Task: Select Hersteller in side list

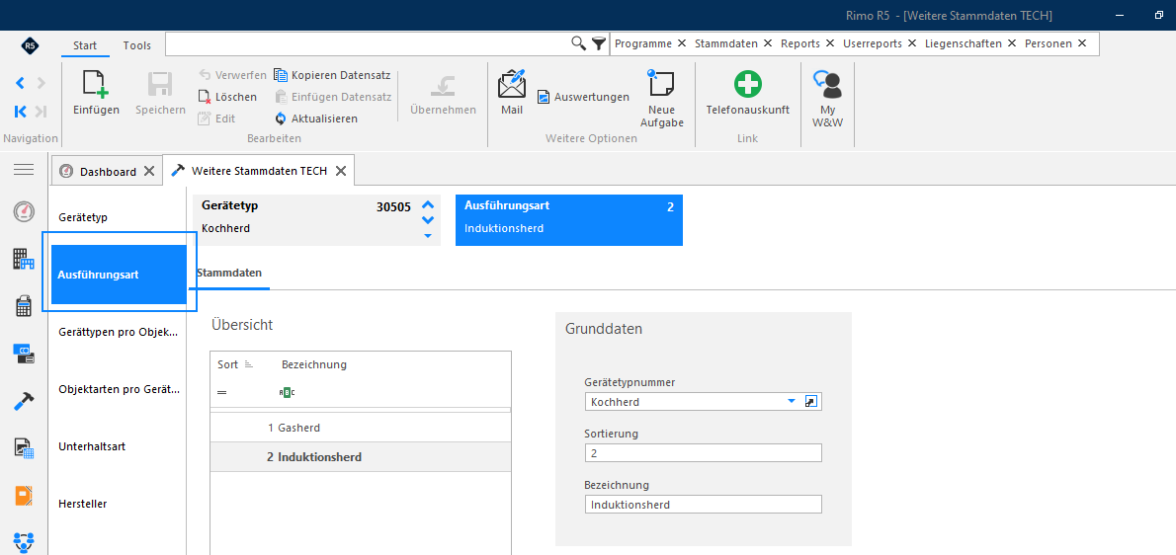Action: point(118,504)
